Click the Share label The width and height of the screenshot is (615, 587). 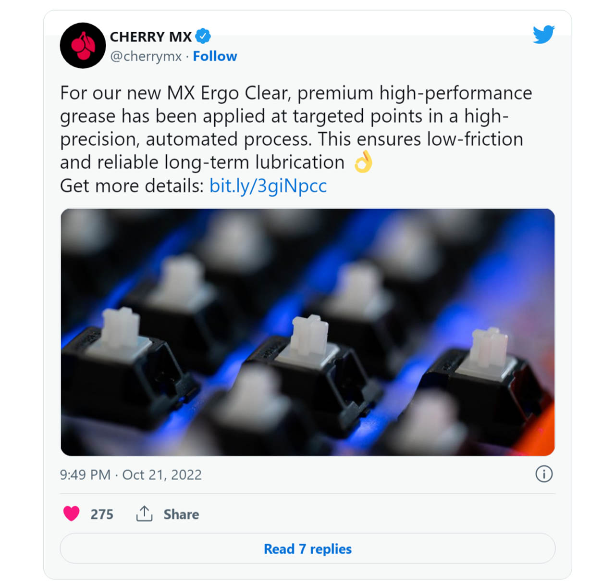click(x=181, y=514)
